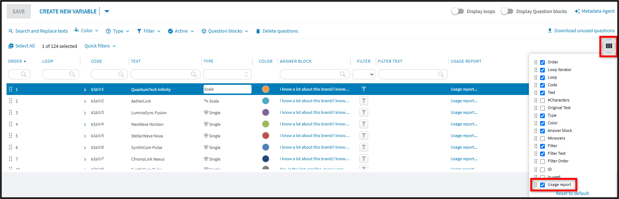
Task: Click the orange color swatch for QuantumTech Infinity
Action: [266, 89]
